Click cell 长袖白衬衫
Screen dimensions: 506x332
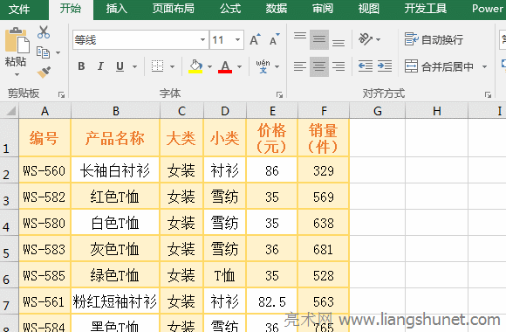tap(115, 170)
